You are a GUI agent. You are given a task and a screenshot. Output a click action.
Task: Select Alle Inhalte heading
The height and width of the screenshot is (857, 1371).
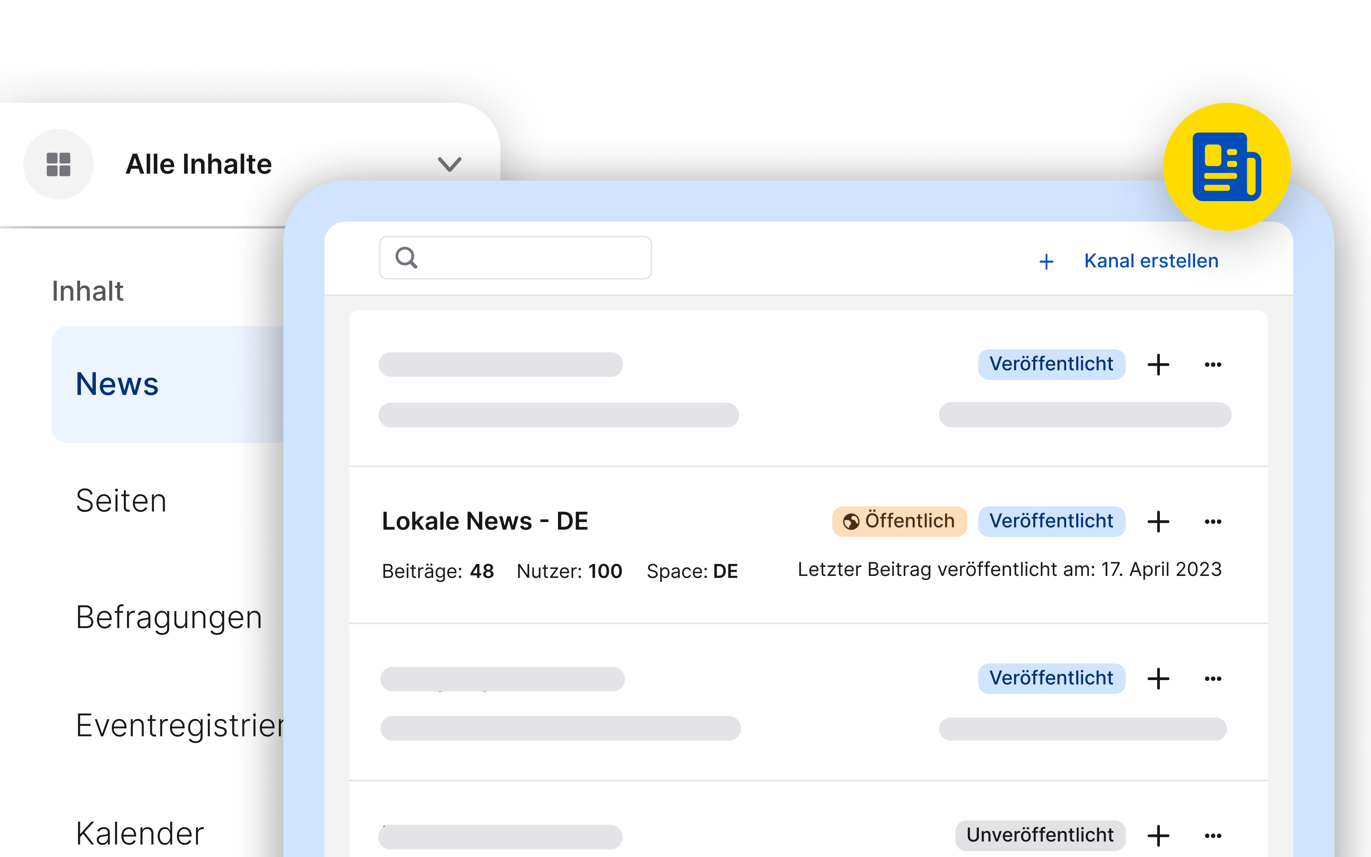coord(198,165)
